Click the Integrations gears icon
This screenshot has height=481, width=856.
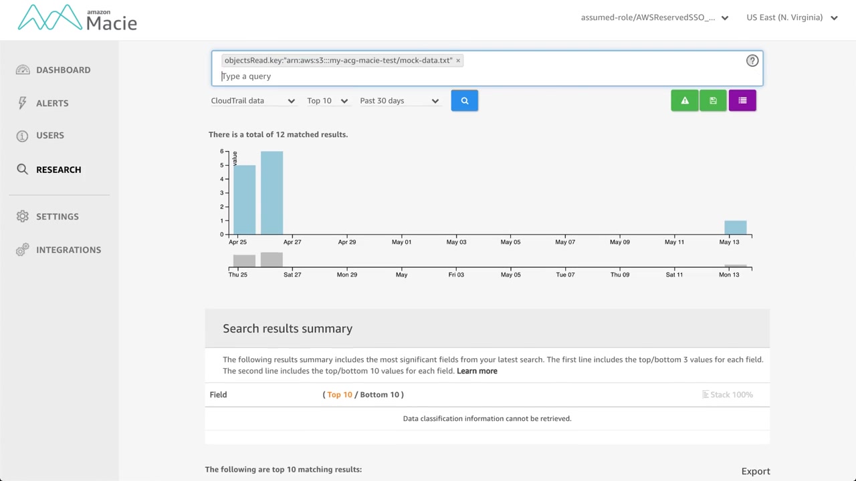pos(23,250)
